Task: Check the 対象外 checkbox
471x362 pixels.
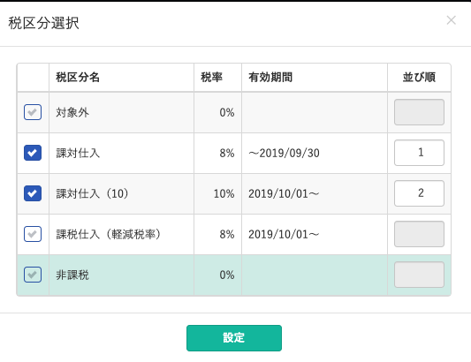Action: 33,112
